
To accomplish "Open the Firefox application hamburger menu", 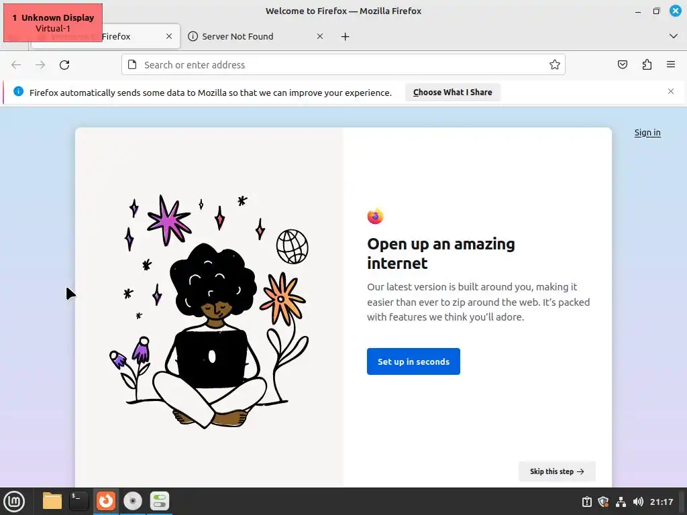I will coord(671,64).
